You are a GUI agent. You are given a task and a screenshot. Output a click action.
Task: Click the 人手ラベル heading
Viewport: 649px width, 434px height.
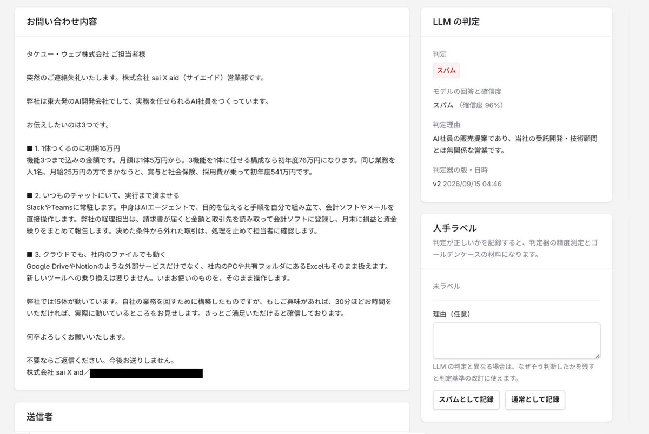coord(455,228)
